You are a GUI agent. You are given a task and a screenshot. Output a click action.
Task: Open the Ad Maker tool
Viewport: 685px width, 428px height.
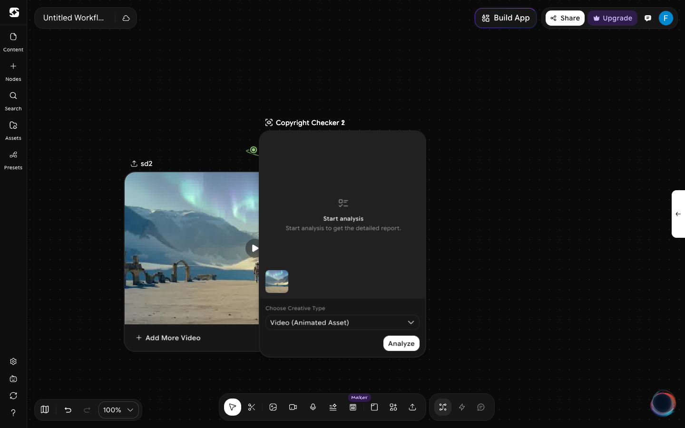click(353, 407)
